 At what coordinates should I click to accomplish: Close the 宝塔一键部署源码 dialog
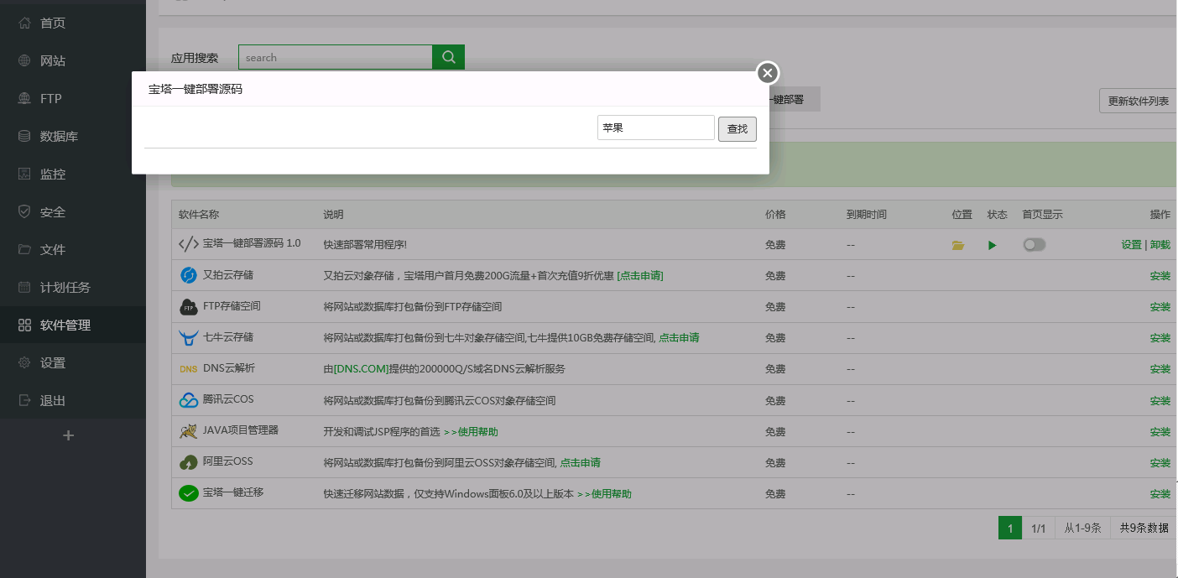click(x=768, y=73)
